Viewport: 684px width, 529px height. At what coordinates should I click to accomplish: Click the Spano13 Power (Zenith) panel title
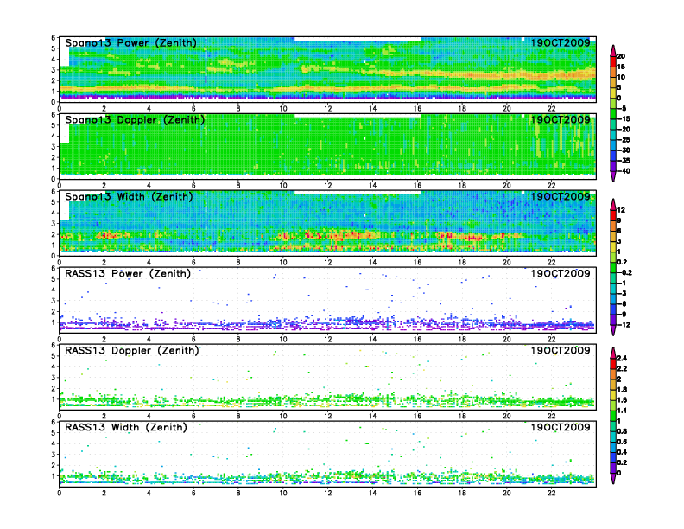[x=130, y=43]
